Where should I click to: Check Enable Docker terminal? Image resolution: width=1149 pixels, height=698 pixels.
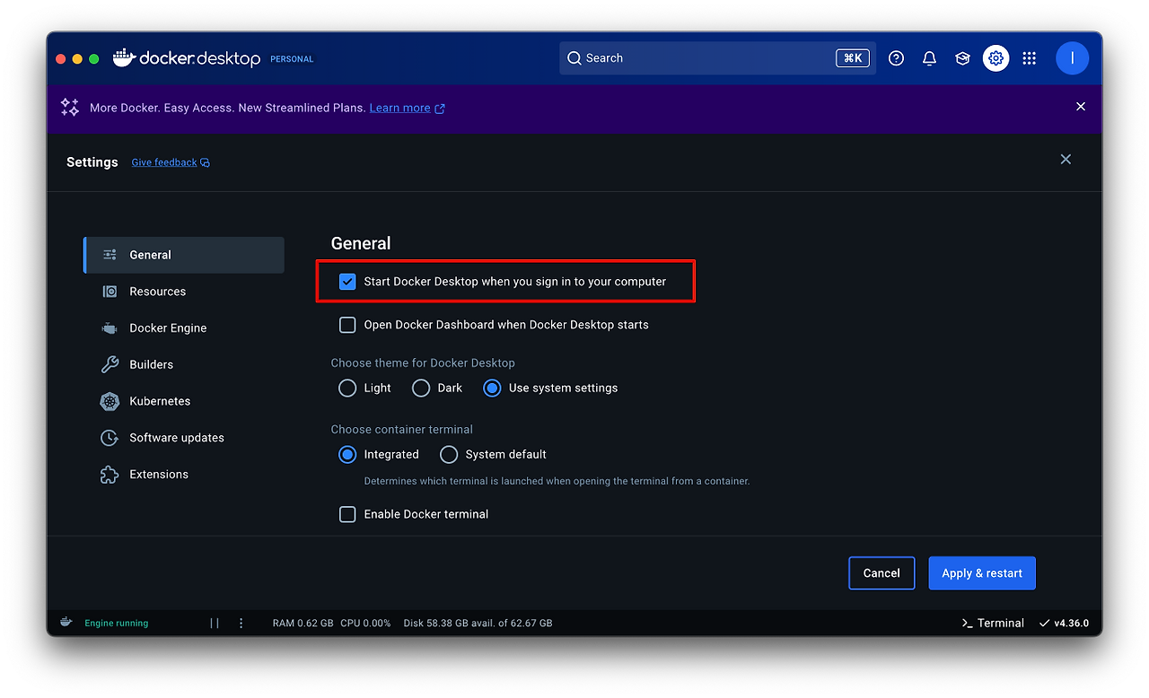click(347, 514)
